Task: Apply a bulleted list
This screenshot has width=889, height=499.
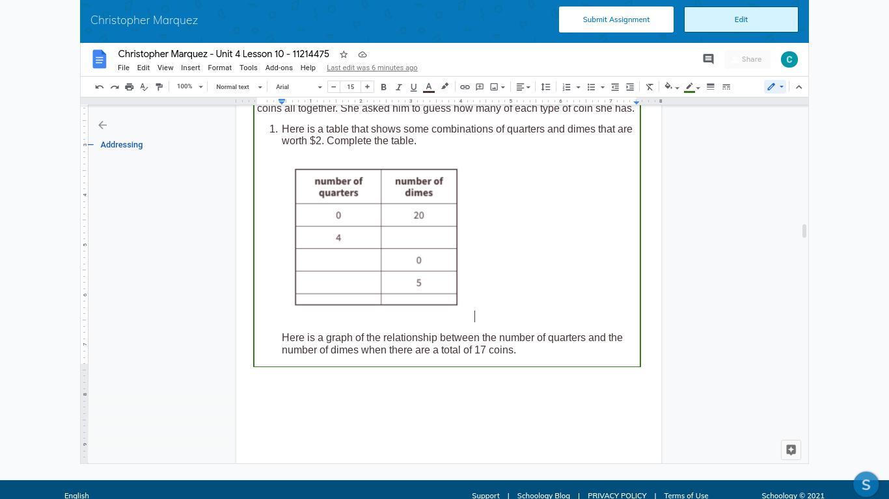Action: 591,87
